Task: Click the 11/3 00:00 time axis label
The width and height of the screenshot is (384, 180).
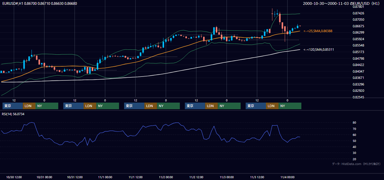Action: 227,177
